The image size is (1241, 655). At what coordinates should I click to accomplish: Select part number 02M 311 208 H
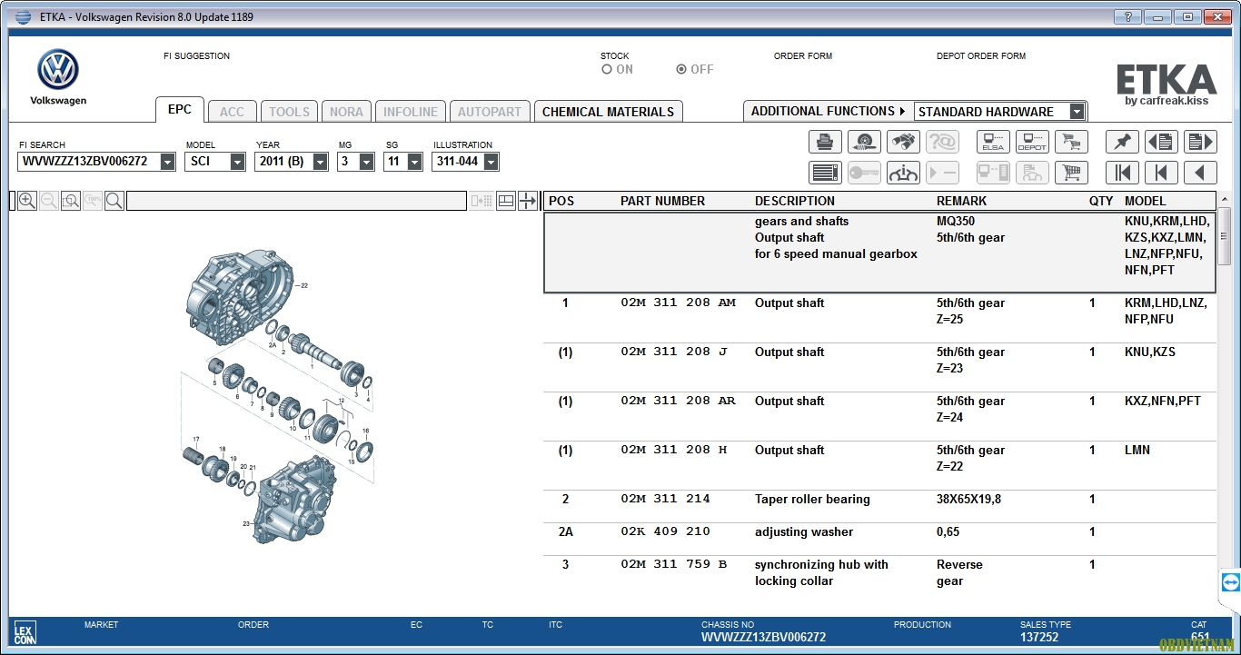pos(674,450)
